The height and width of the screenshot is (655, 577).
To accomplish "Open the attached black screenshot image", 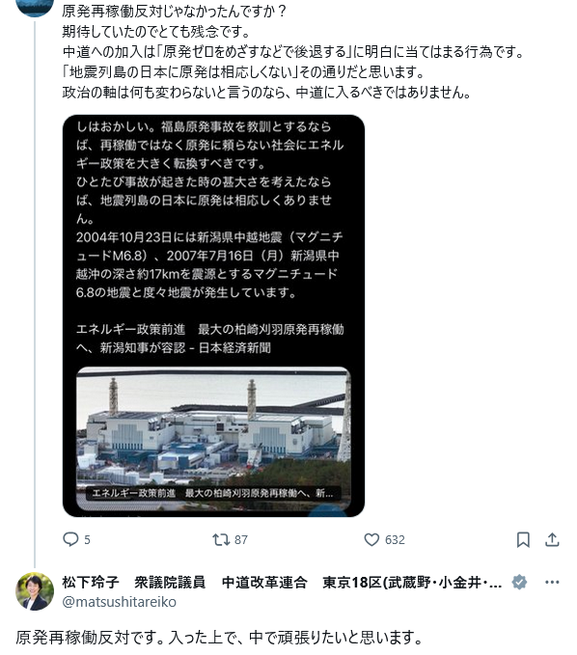I will coord(213,315).
